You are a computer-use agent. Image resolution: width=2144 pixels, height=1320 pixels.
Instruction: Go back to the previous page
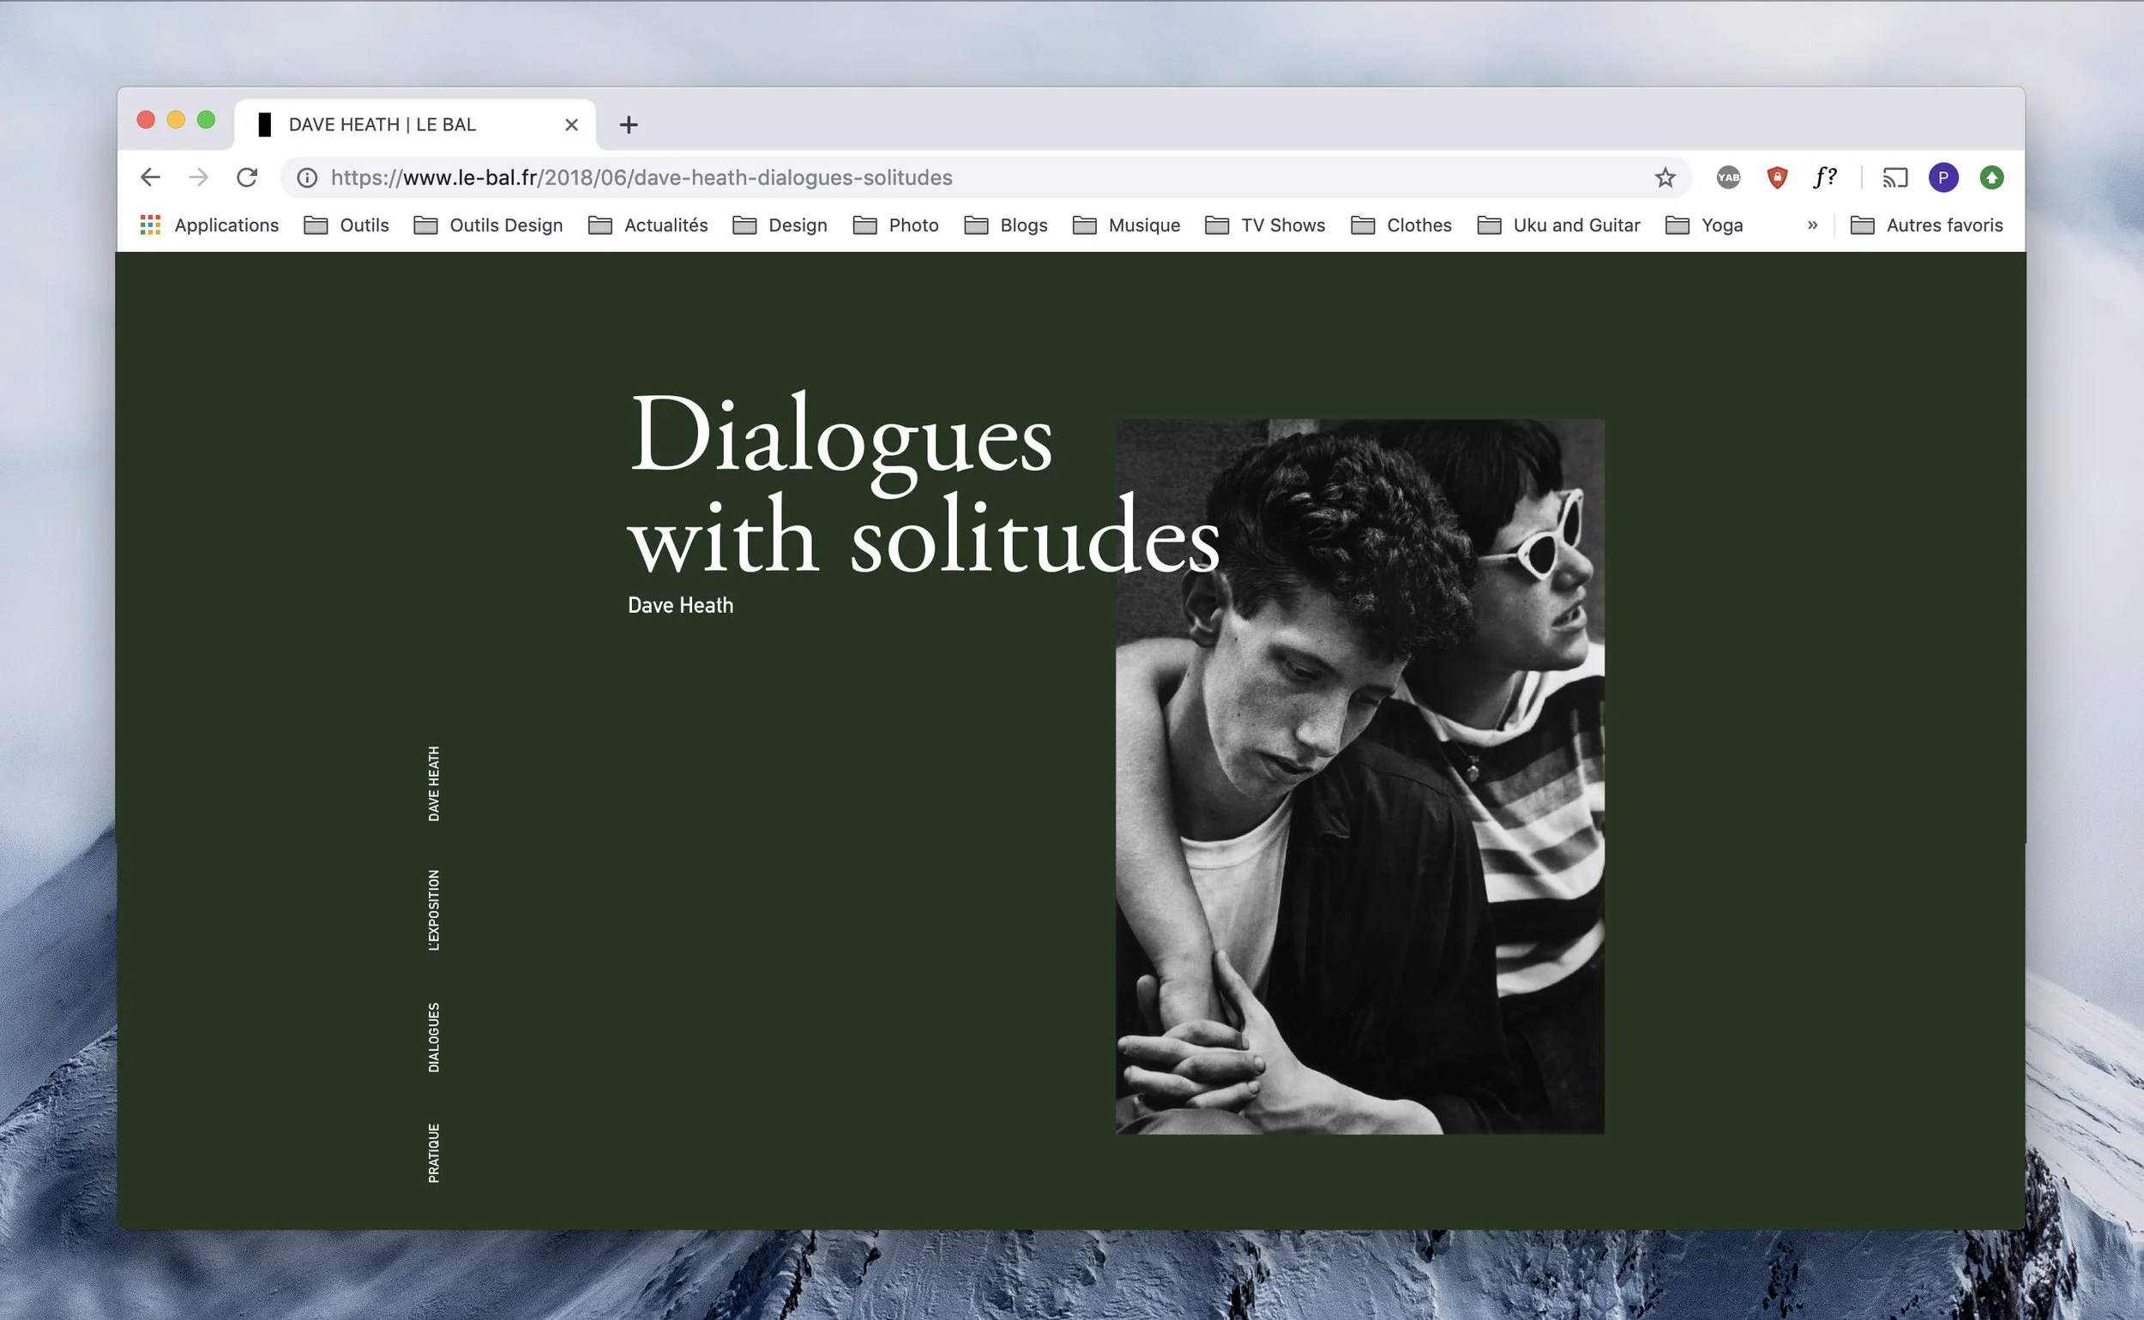(x=150, y=178)
